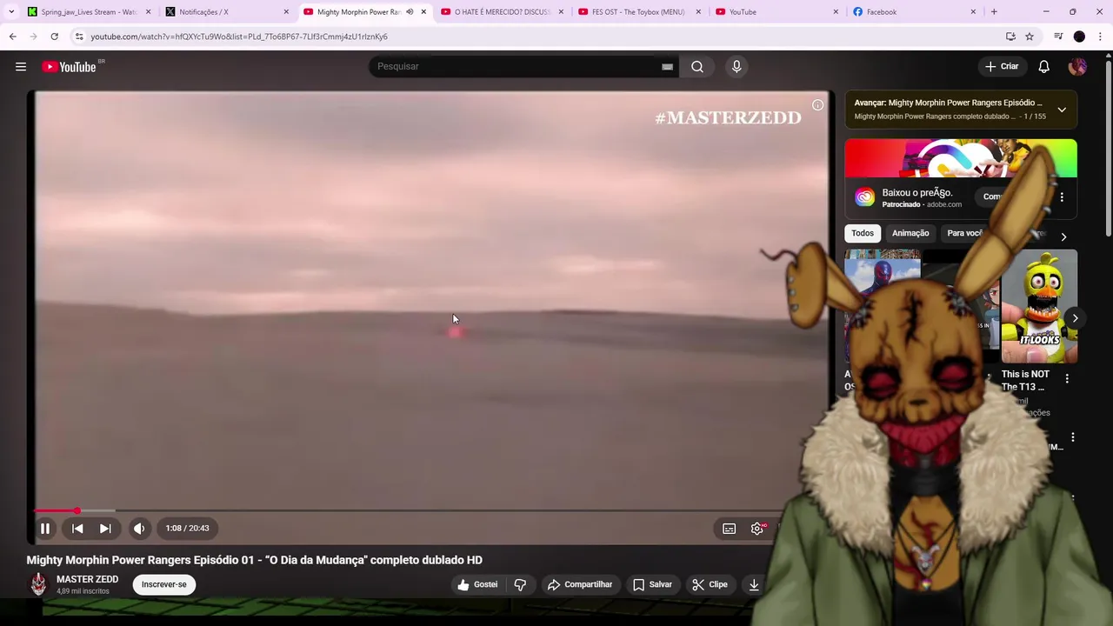Open the Adobe ad Baixou o preço title

pyautogui.click(x=917, y=193)
